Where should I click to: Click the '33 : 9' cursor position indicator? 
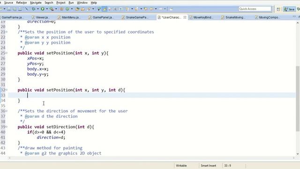[x=228, y=166]
